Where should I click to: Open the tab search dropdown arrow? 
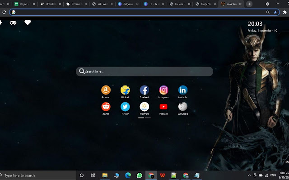point(267,4)
